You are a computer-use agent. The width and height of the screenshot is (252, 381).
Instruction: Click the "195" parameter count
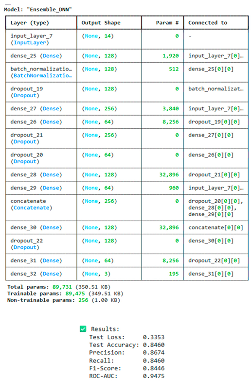click(174, 274)
